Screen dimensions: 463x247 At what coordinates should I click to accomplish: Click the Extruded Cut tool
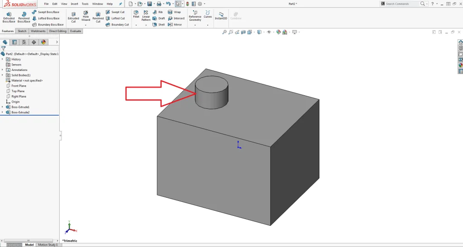point(73,17)
